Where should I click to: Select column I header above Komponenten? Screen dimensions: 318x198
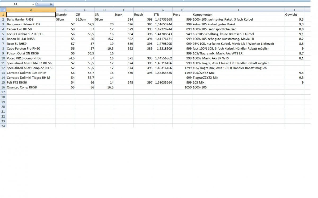(238, 10)
